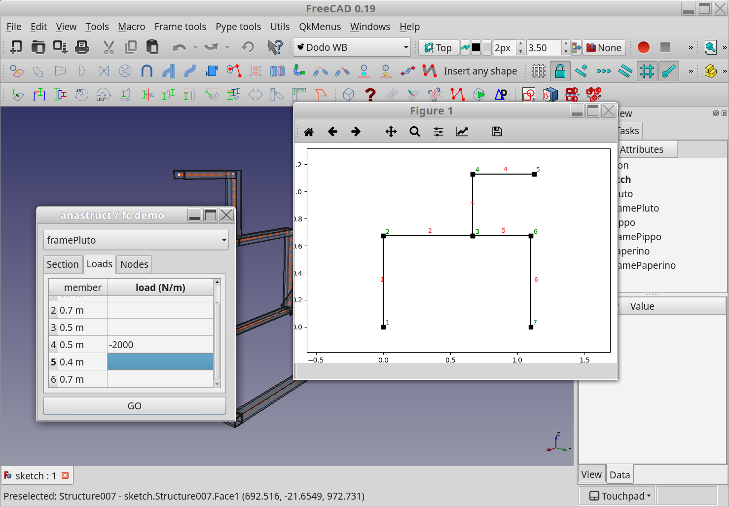Viewport: 729px width, 507px height.
Task: Start macro recording with red circle
Action: (x=644, y=47)
